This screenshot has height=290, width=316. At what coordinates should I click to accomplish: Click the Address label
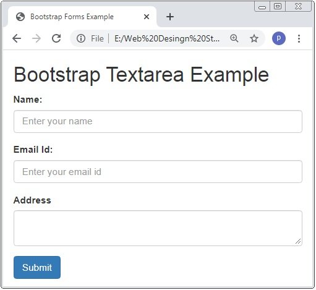click(x=32, y=200)
